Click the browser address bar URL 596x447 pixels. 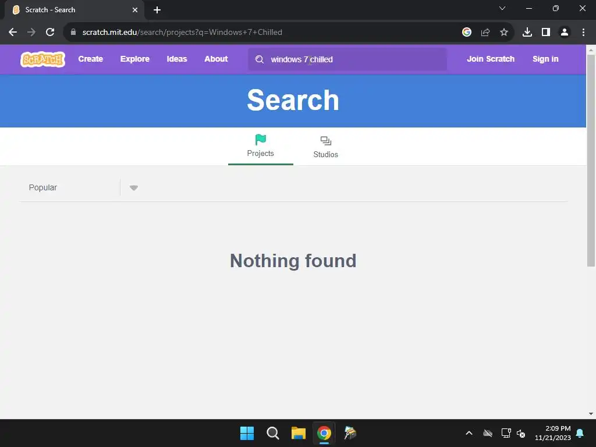click(x=182, y=33)
